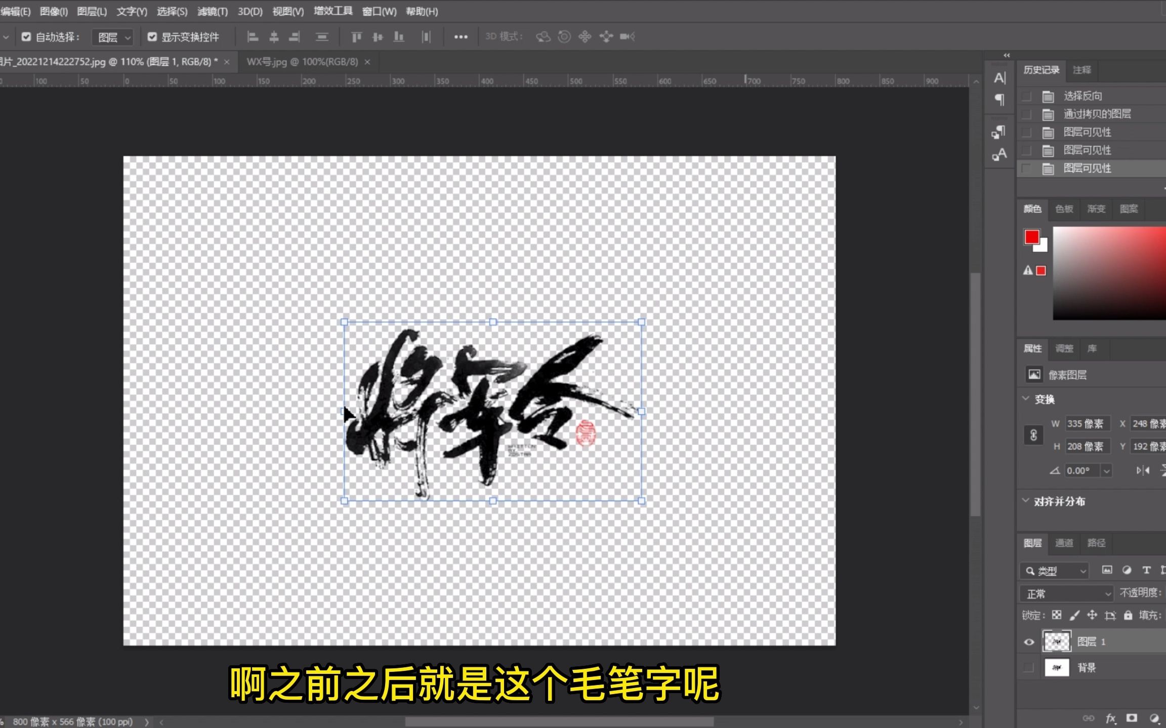Toggle the lock all padlock icon
The image size is (1166, 728).
(x=1128, y=615)
